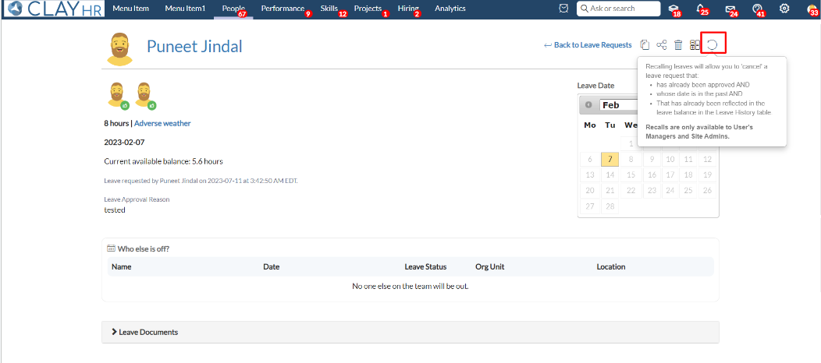Click day 14 in the calendar
The height and width of the screenshot is (363, 821).
[610, 175]
